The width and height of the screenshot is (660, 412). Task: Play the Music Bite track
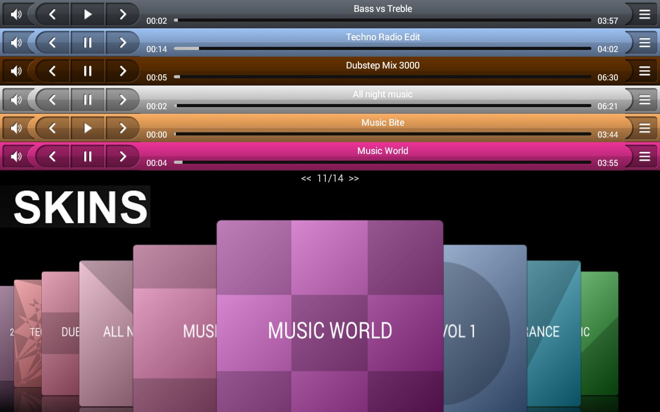pyautogui.click(x=88, y=128)
